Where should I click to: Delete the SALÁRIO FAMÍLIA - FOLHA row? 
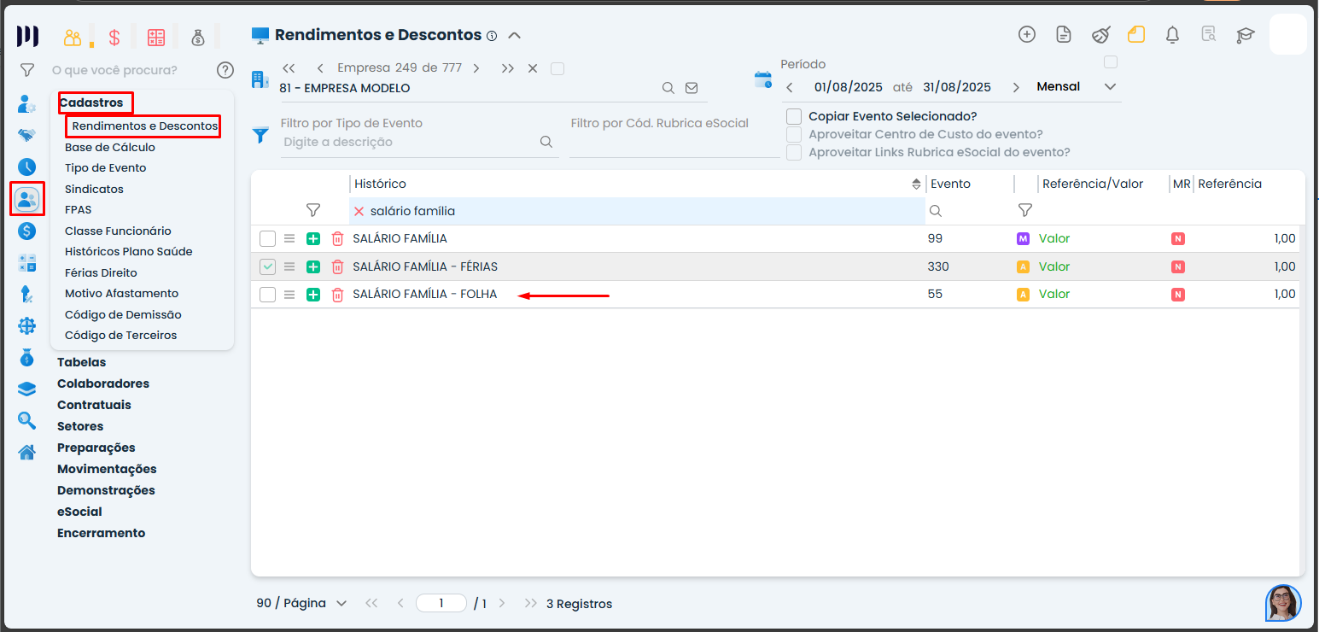tap(337, 295)
